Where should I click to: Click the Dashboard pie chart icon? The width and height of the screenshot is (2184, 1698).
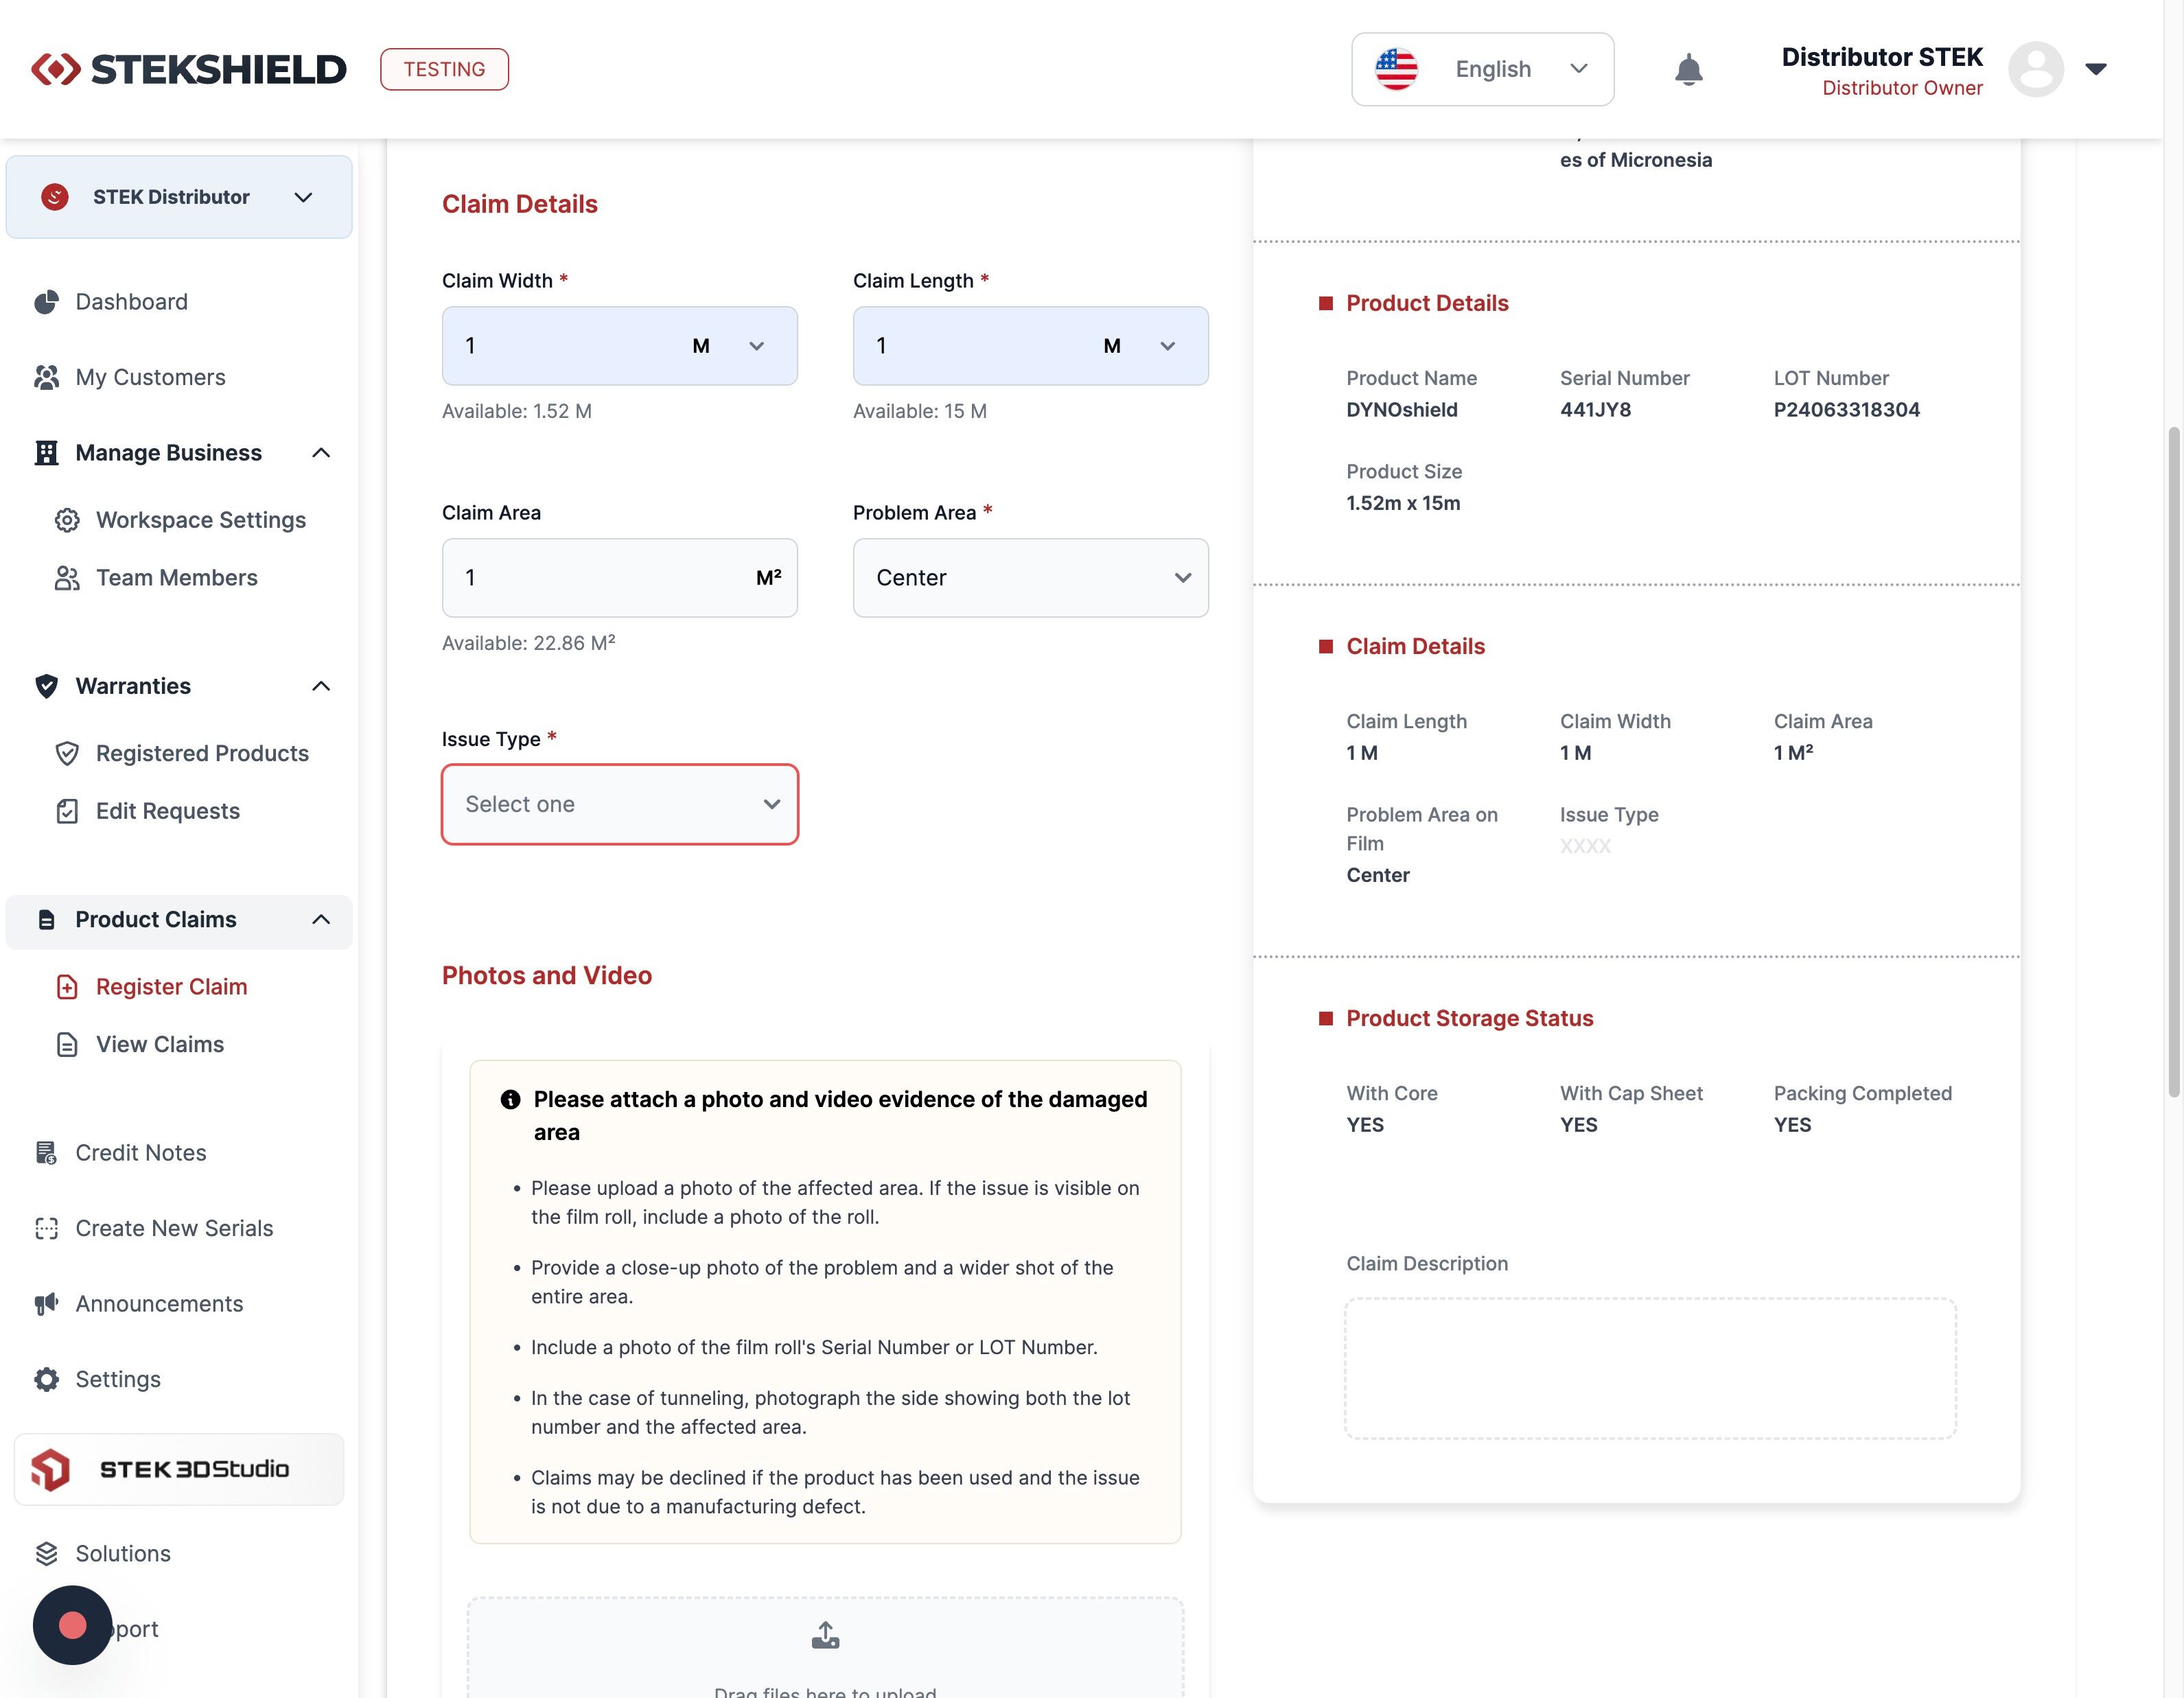point(46,302)
